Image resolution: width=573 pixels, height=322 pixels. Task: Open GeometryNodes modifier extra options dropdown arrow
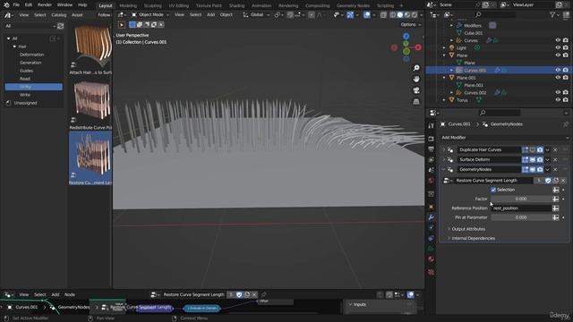pyautogui.click(x=547, y=169)
